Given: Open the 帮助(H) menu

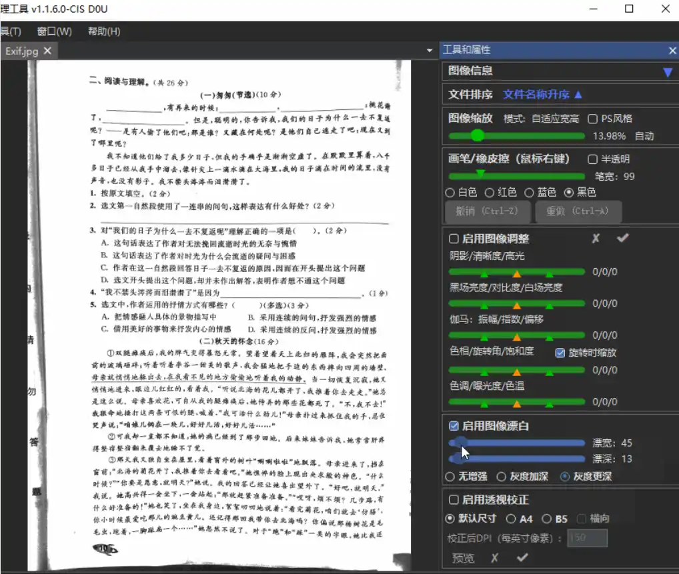Looking at the screenshot, I should click(104, 31).
